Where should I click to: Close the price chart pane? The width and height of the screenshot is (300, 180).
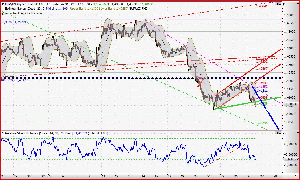[280, 4]
